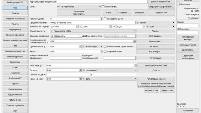Open Лог section
This screenshot has height=113, width=201.
[15, 111]
